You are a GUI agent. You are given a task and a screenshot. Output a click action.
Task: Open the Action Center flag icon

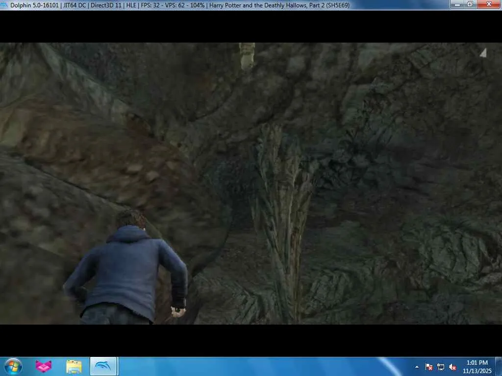pyautogui.click(x=428, y=367)
